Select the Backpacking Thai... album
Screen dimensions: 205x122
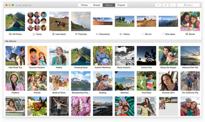point(81,81)
